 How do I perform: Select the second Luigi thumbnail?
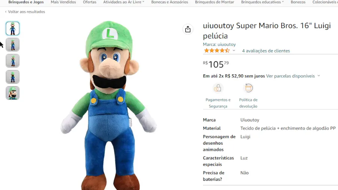click(12, 45)
